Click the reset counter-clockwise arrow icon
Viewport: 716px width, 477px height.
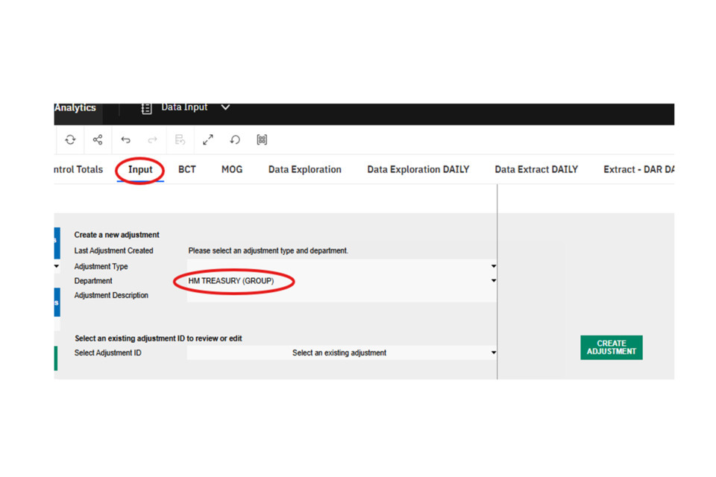[235, 140]
